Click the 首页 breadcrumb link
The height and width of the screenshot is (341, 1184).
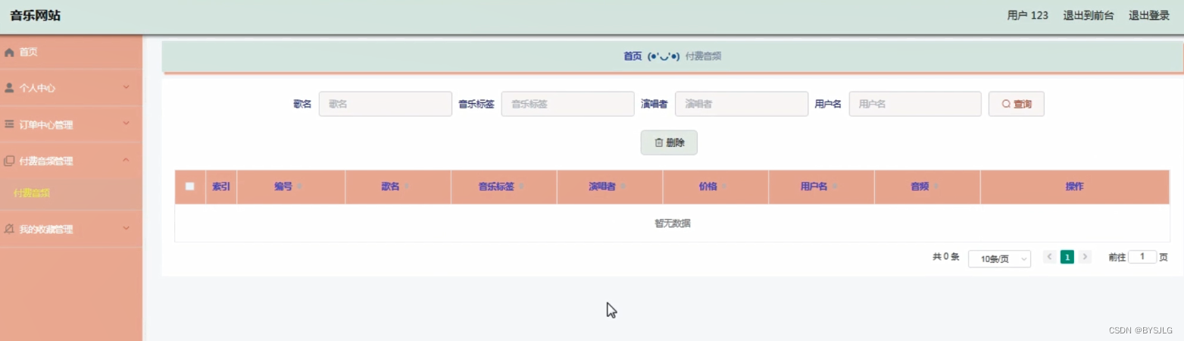(633, 56)
